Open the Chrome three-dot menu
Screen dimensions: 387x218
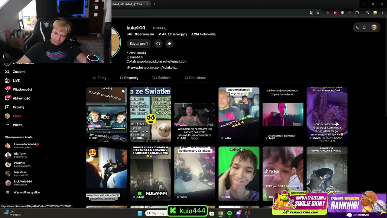(x=382, y=13)
